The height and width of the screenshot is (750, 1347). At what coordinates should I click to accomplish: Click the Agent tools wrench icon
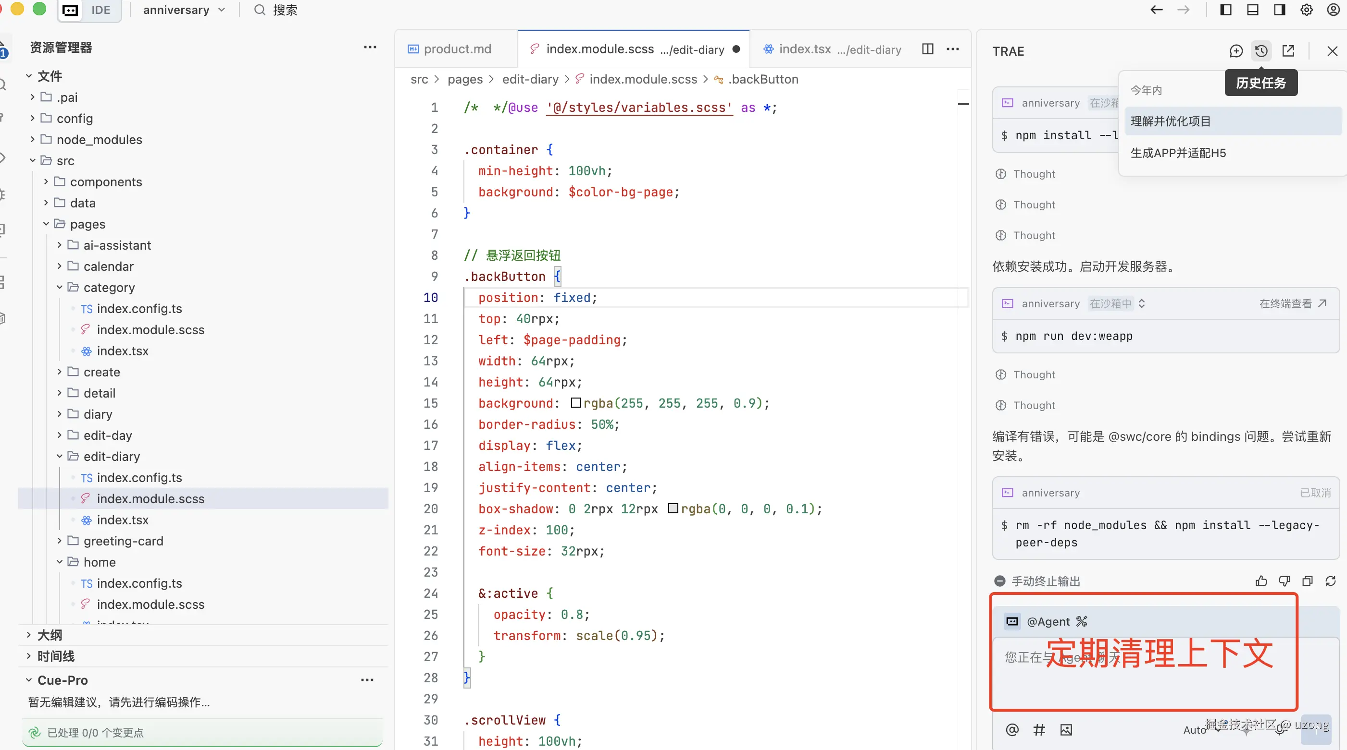click(x=1082, y=621)
